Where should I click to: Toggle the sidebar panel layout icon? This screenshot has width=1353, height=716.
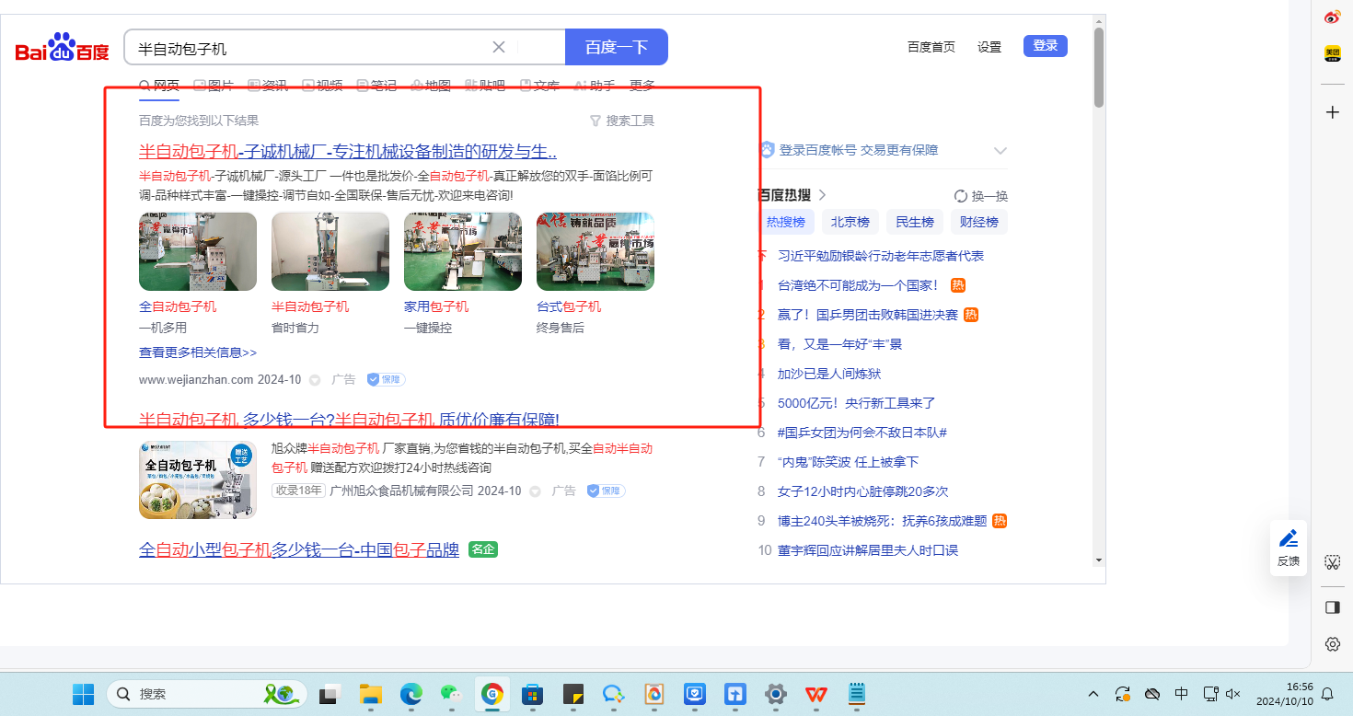pos(1332,607)
